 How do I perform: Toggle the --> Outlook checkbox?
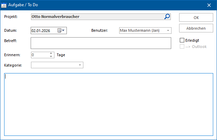point(182,47)
